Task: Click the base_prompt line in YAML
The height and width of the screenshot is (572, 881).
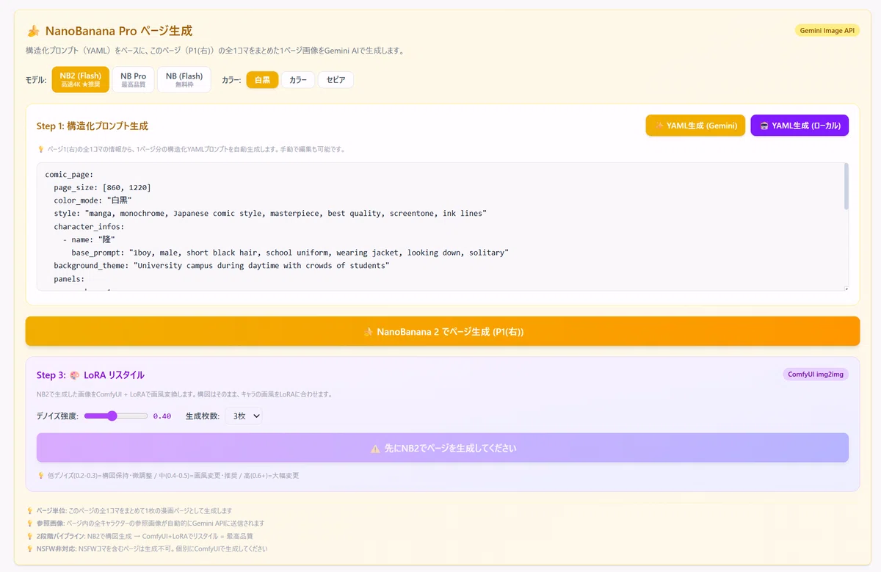Action: click(x=290, y=253)
